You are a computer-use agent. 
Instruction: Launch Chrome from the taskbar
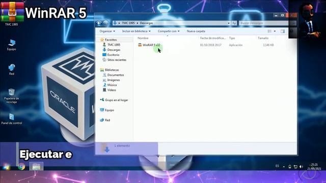(21, 166)
